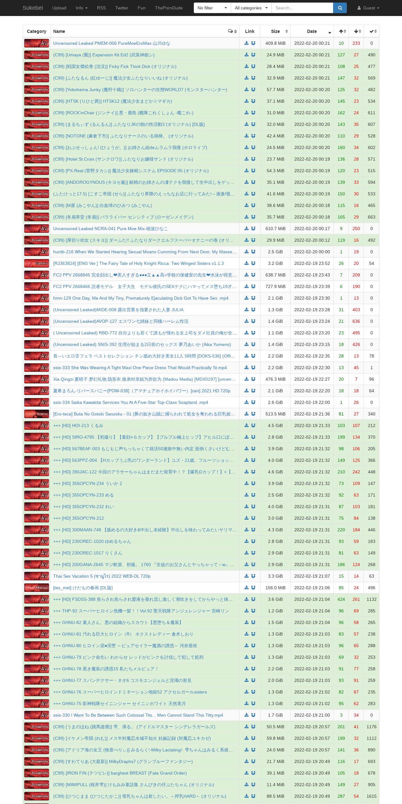Click completed count 1615
This screenshot has height=804, width=402.
click(372, 796)
